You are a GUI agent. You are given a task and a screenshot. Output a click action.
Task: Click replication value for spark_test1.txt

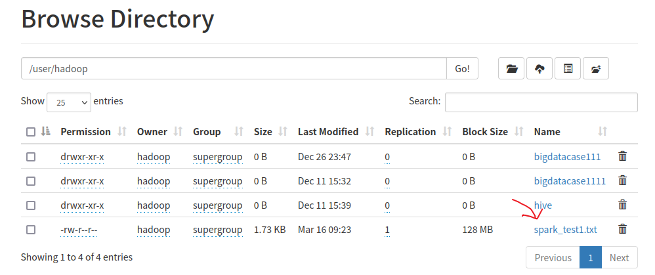click(387, 230)
